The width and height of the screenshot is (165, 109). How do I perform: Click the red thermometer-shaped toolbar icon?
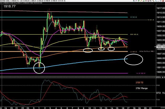coord(146,1)
